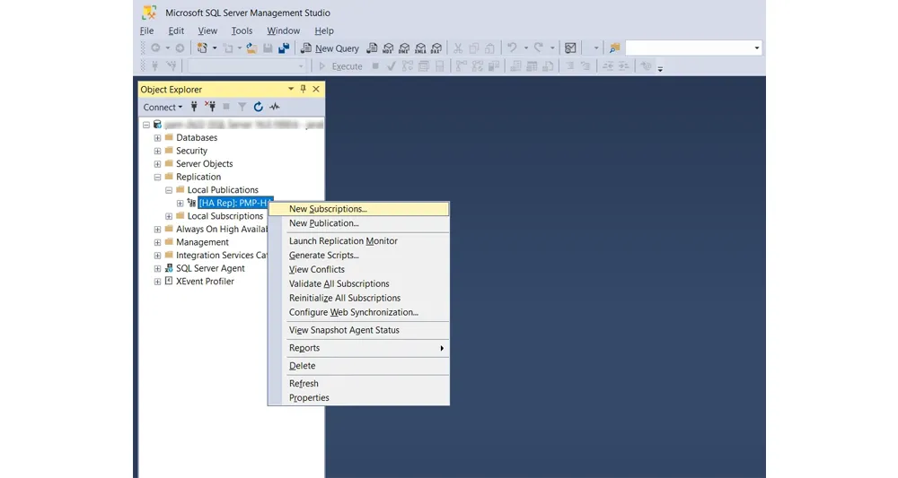Click the SQL Server Agent icon
This screenshot has height=478, width=898.
[x=169, y=267]
